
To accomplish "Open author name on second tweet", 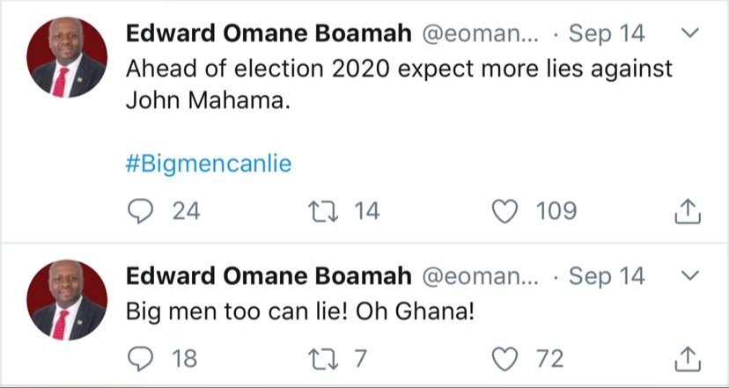I will [269, 275].
